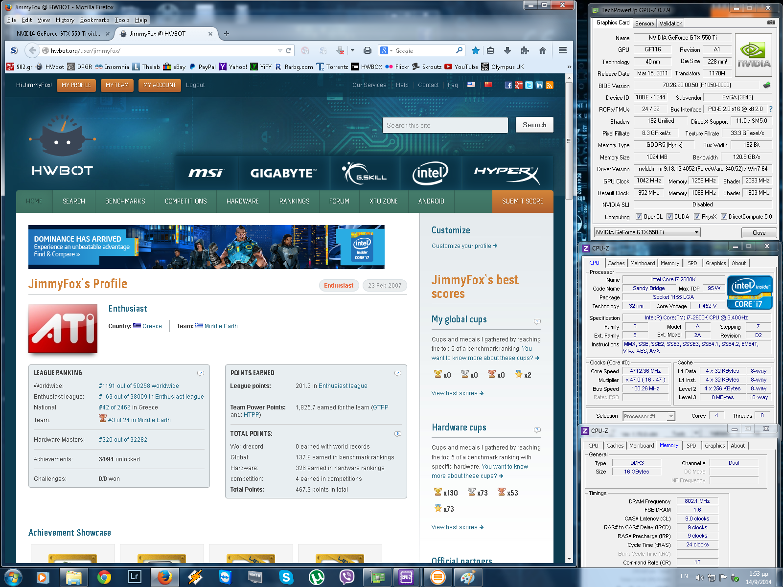This screenshot has width=783, height=587.
Task: Switch to the NVIDIA GeForce GTX 550 Ti tab
Action: (59, 34)
